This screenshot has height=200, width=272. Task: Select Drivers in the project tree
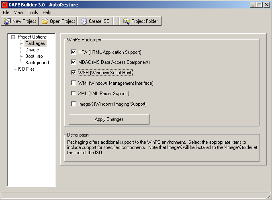coord(32,50)
